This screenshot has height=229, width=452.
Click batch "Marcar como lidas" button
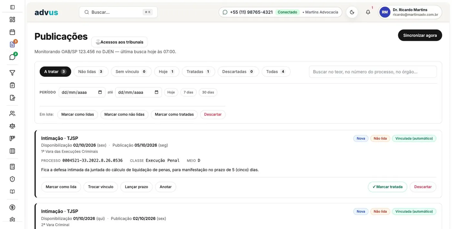point(77,114)
